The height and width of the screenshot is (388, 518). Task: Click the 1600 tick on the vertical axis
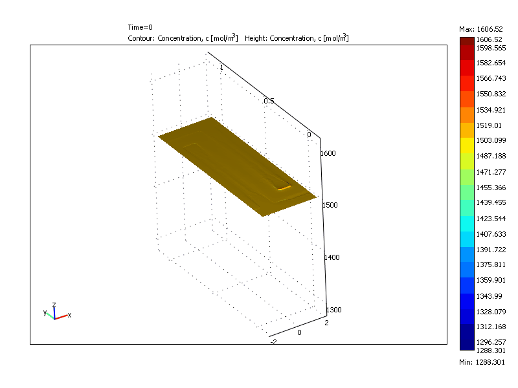328,153
